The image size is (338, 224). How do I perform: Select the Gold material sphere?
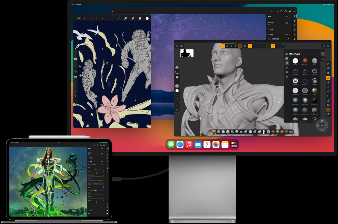[315, 90]
